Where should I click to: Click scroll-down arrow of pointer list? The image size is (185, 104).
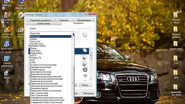[90, 79]
